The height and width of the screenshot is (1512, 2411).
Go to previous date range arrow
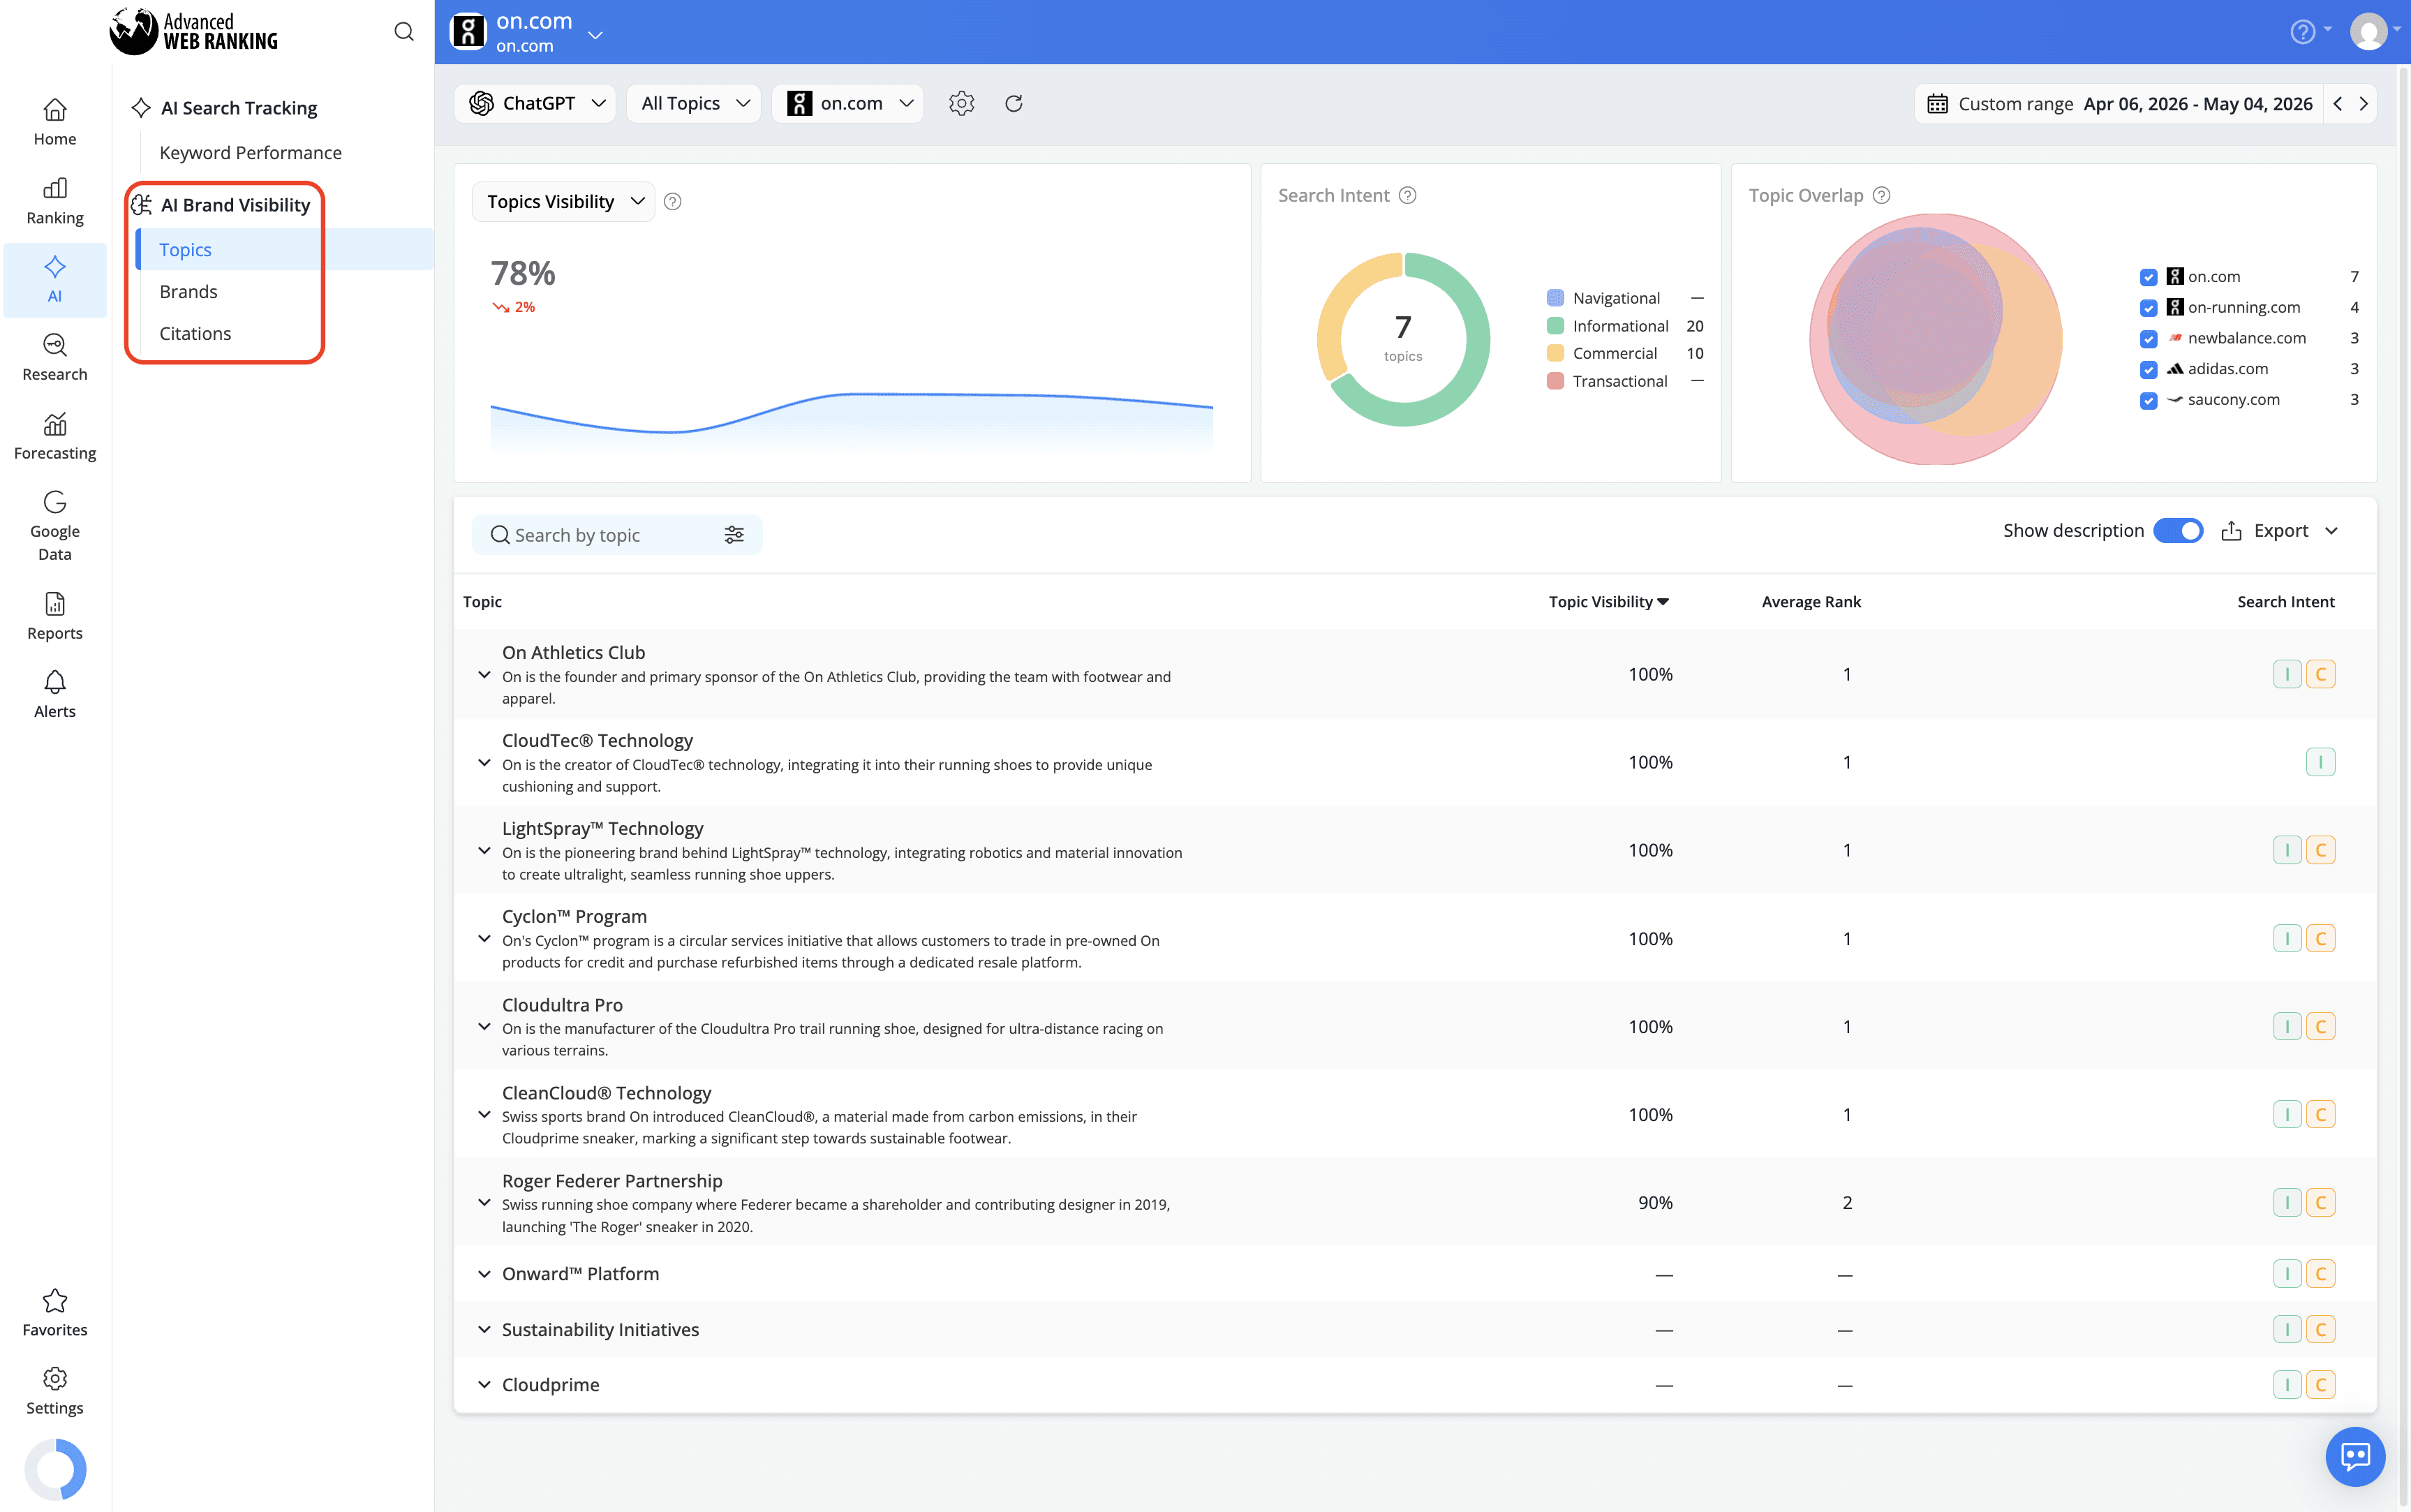coord(2338,103)
